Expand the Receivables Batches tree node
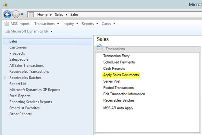Viewport: 202px width, 135px height. [5, 78]
